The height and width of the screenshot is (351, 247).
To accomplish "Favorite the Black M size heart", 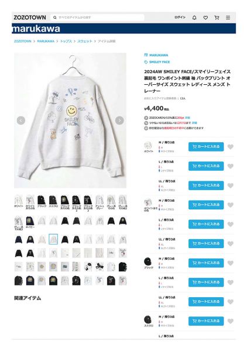I will tap(231, 263).
